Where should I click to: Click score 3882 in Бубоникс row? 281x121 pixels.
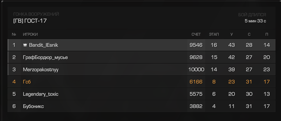pyautogui.click(x=196, y=106)
